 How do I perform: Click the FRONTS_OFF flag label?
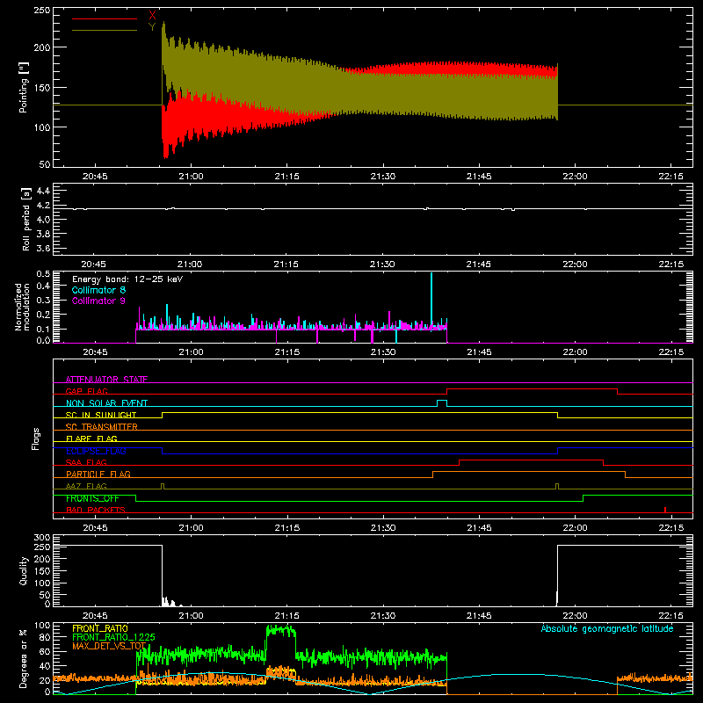tap(92, 498)
